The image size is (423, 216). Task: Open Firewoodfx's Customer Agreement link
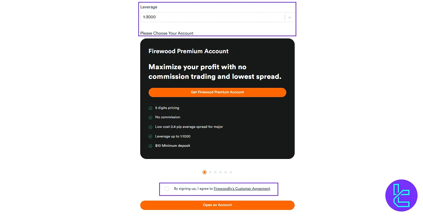point(242,189)
